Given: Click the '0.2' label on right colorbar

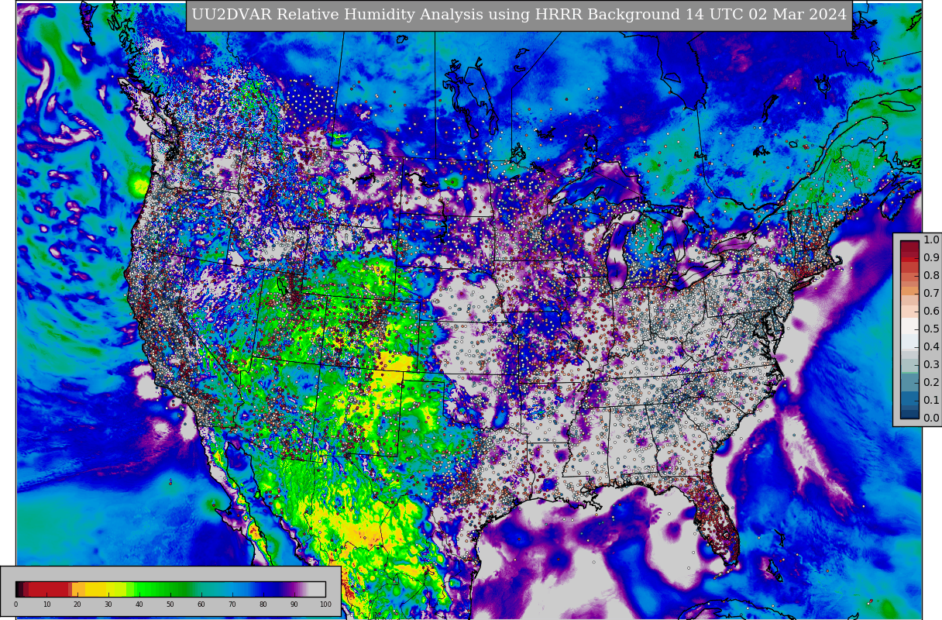Looking at the screenshot, I should 931,383.
